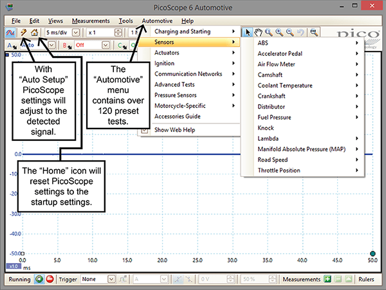Viewport: 386px width, 290px height.
Task: Expand Throttle Position tests
Action: tap(302, 170)
